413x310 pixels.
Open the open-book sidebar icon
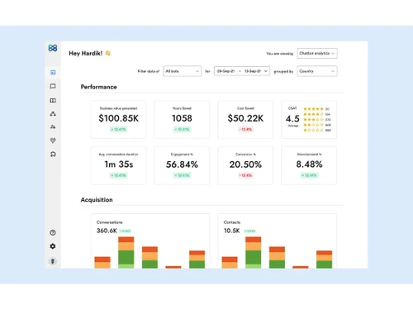click(53, 100)
